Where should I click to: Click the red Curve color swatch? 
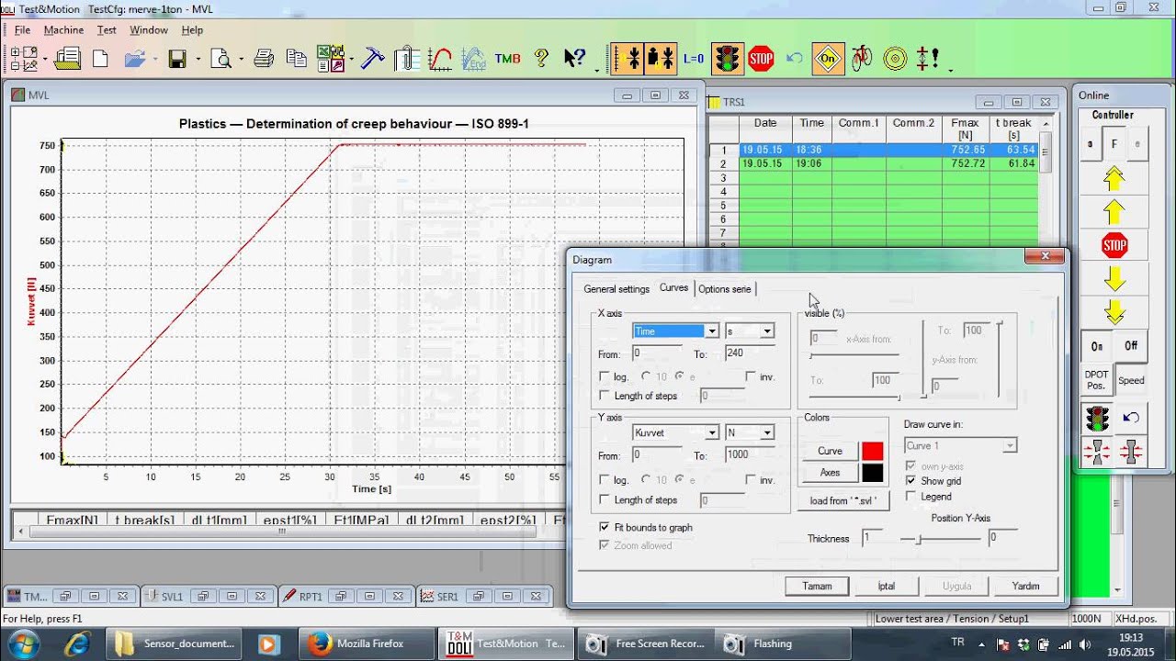point(872,451)
